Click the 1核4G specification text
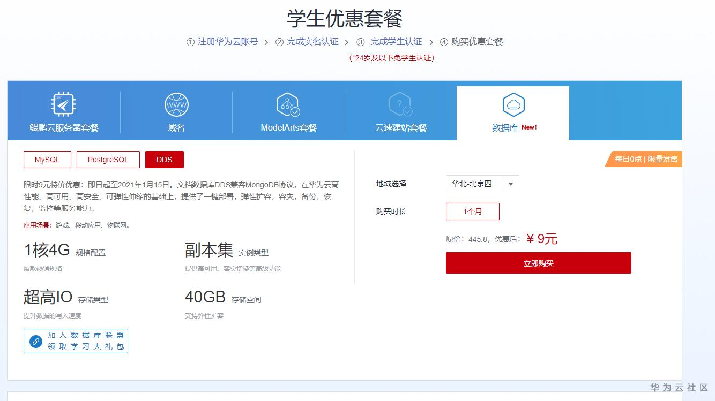This screenshot has width=715, height=401. pyautogui.click(x=47, y=250)
